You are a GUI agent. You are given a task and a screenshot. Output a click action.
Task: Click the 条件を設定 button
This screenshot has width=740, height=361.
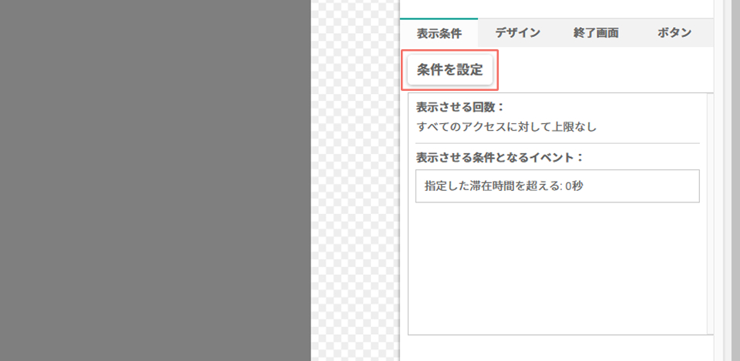pos(449,70)
